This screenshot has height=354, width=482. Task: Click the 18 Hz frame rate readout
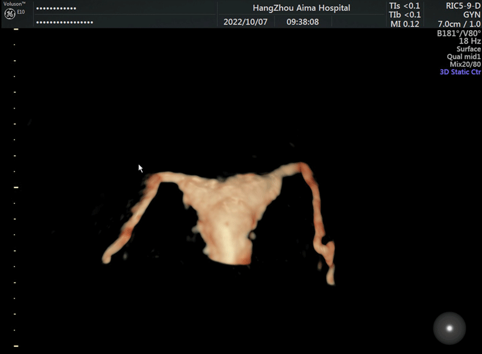click(x=470, y=41)
